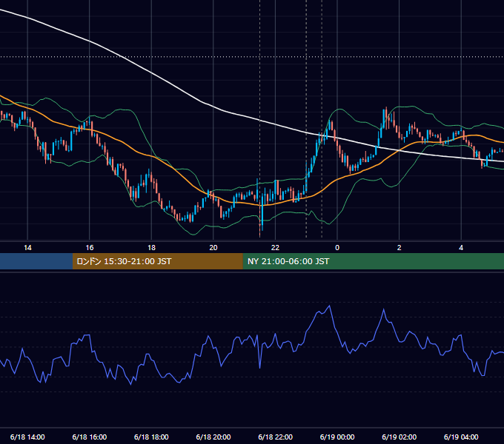Click hour label 4 on price chart axis

point(461,248)
